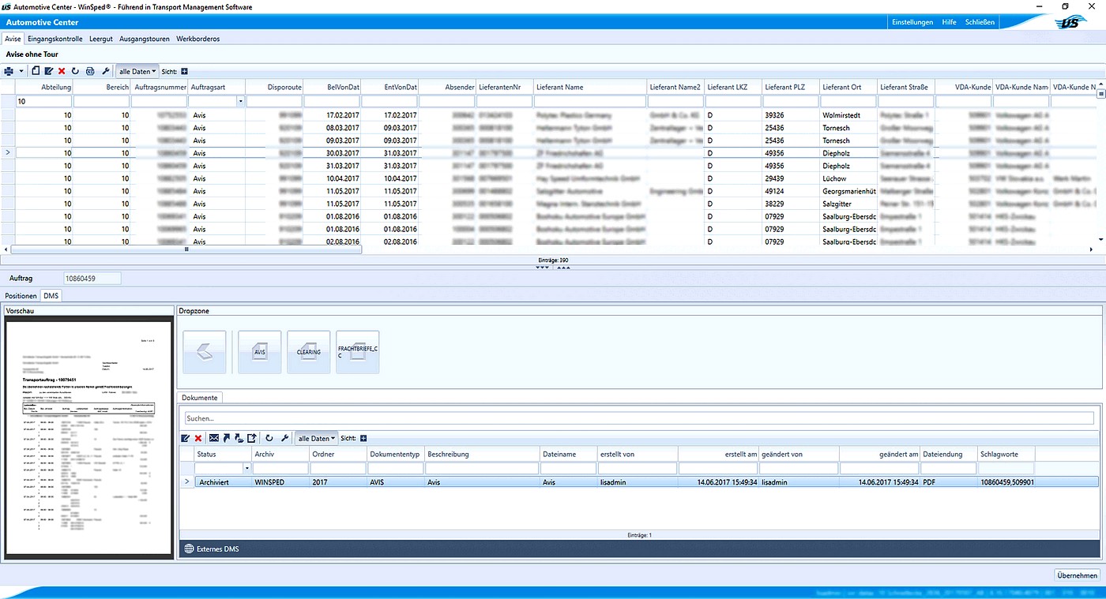Click the print icon in the Avise toolbar
The width and height of the screenshot is (1106, 599).
(9, 71)
